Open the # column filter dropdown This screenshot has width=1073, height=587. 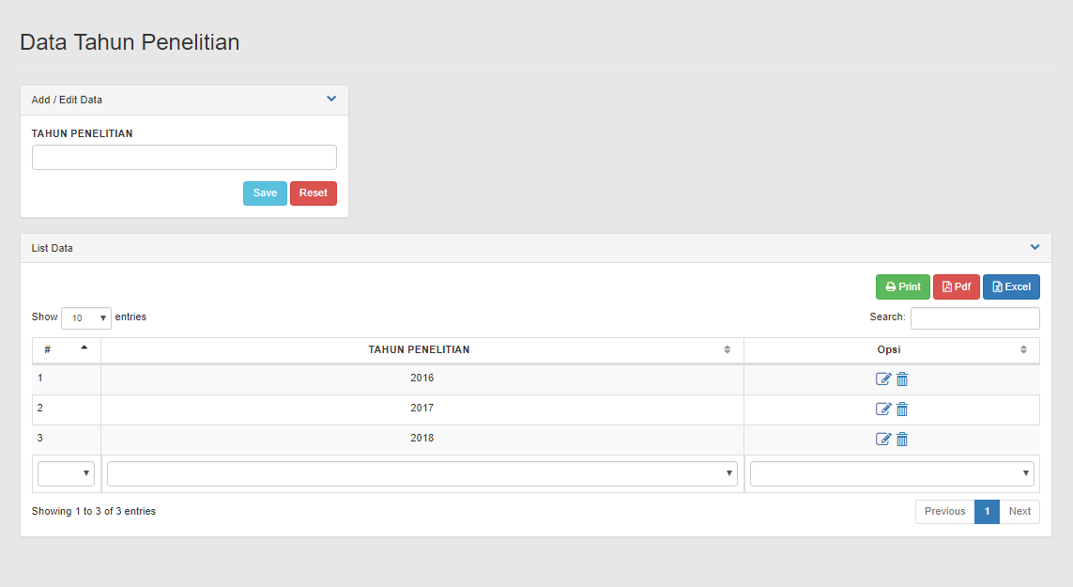tap(66, 474)
